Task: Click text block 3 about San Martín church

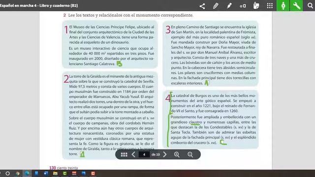Action: click(210, 54)
